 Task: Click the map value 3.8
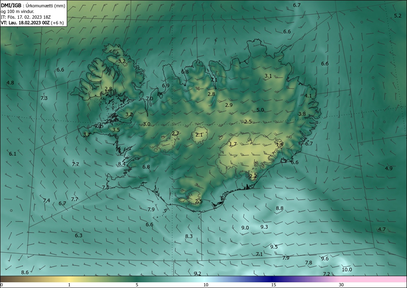tap(302, 114)
